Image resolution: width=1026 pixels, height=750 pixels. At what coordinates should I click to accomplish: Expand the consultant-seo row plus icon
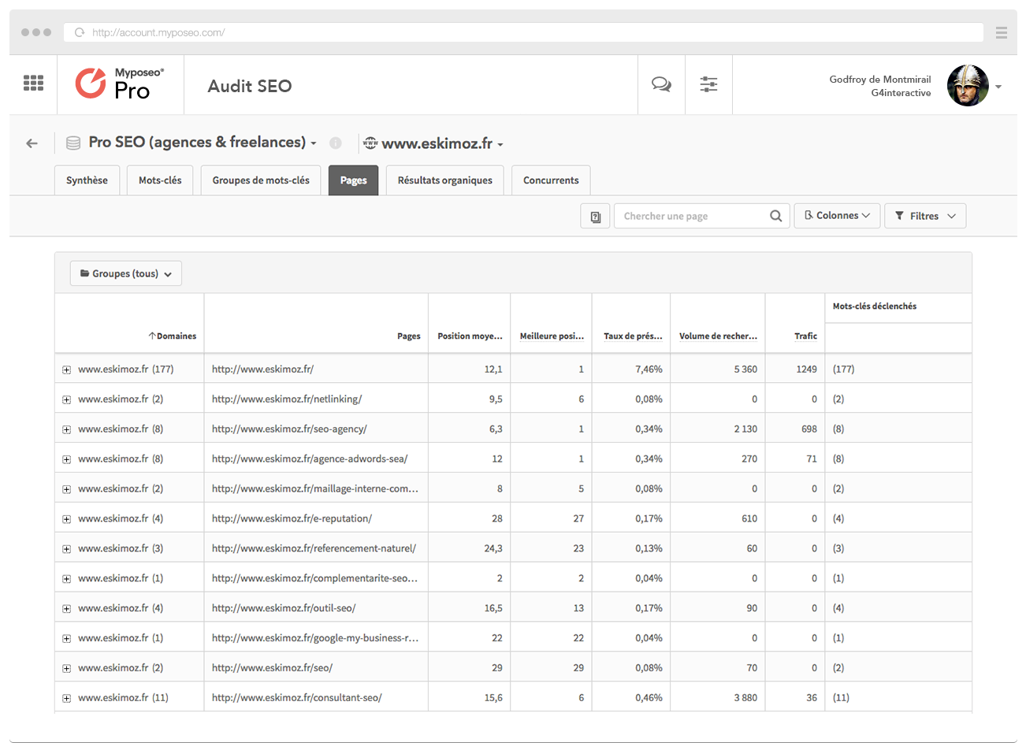(x=66, y=699)
